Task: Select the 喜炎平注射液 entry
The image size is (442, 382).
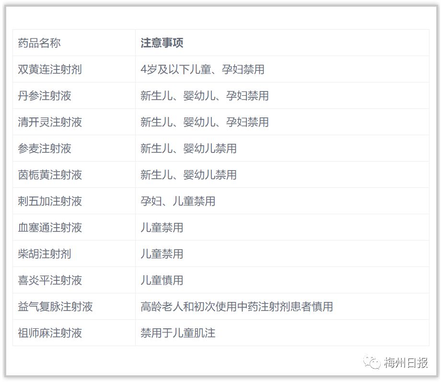Action: tap(50, 280)
